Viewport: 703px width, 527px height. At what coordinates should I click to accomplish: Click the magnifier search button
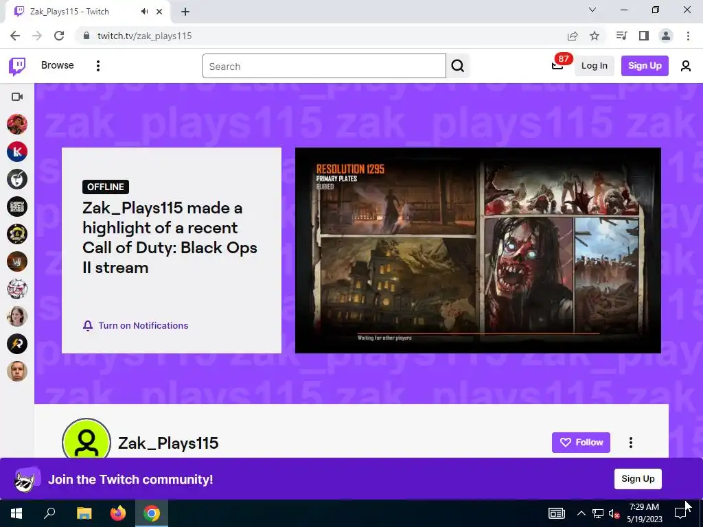click(458, 66)
